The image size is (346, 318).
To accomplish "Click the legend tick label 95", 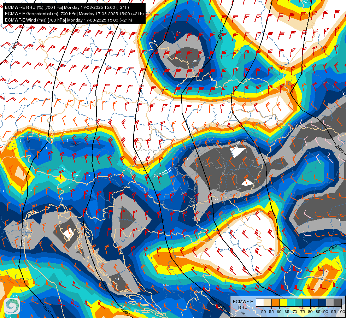I will tap(333, 312).
